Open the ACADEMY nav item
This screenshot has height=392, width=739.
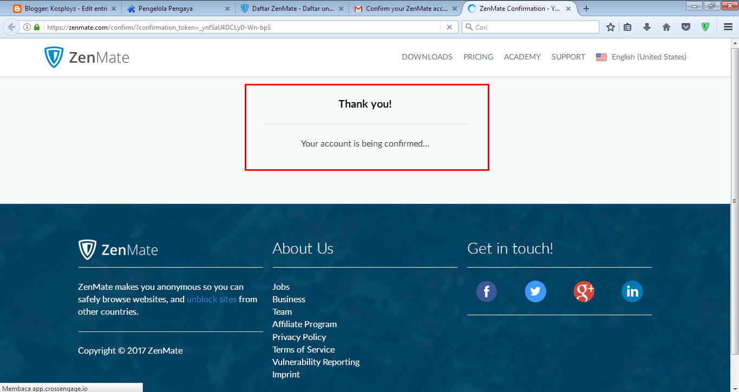[x=522, y=57]
